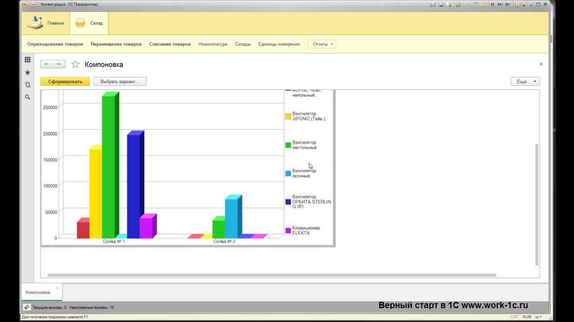Open Favorites star in left sidebar
Image resolution: width=574 pixels, height=322 pixels.
tap(27, 72)
